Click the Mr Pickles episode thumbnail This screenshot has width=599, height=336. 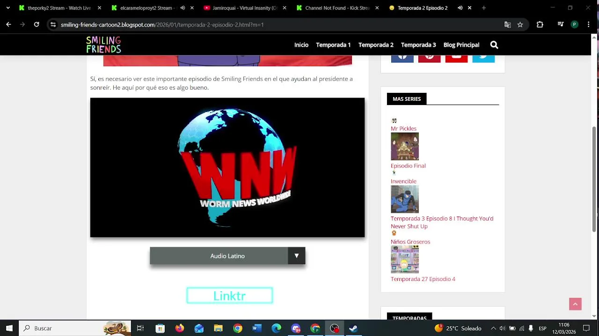(x=405, y=147)
